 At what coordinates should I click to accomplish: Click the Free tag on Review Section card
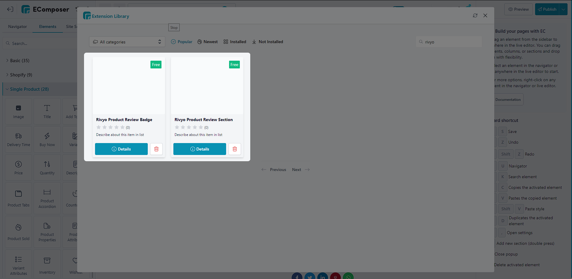[x=234, y=65]
